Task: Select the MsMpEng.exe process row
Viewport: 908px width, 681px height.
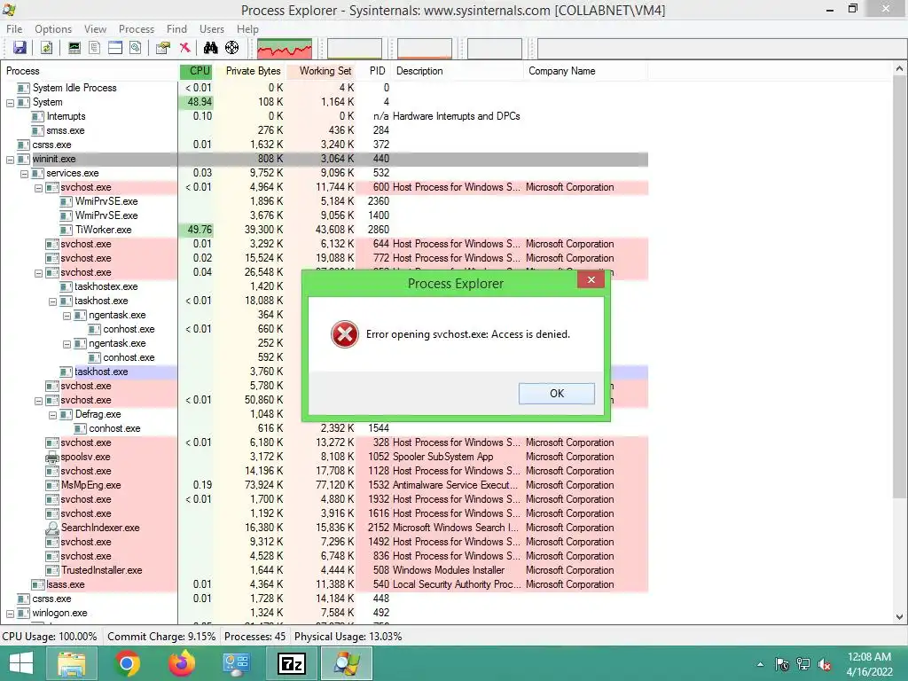Action: click(x=325, y=485)
